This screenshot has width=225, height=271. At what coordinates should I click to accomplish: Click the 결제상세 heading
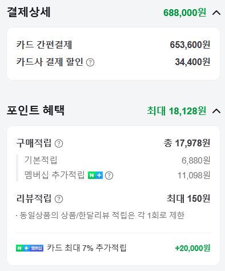point(29,12)
